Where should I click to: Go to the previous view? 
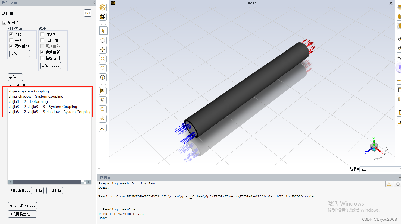click(102, 110)
